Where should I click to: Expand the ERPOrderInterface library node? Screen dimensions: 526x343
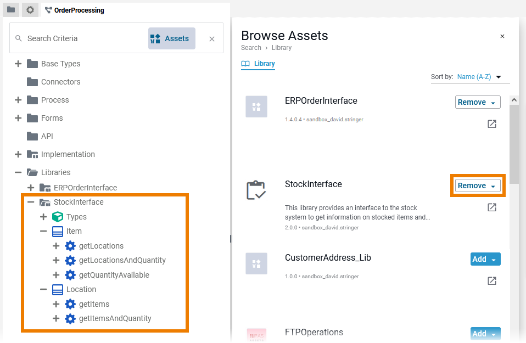pyautogui.click(x=31, y=188)
